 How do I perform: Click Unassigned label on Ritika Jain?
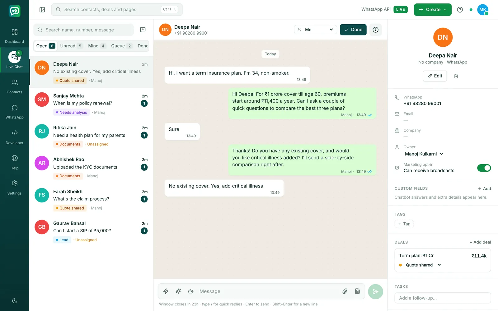(98, 144)
